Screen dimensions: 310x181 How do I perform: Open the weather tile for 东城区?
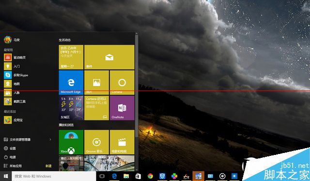click(x=71, y=108)
